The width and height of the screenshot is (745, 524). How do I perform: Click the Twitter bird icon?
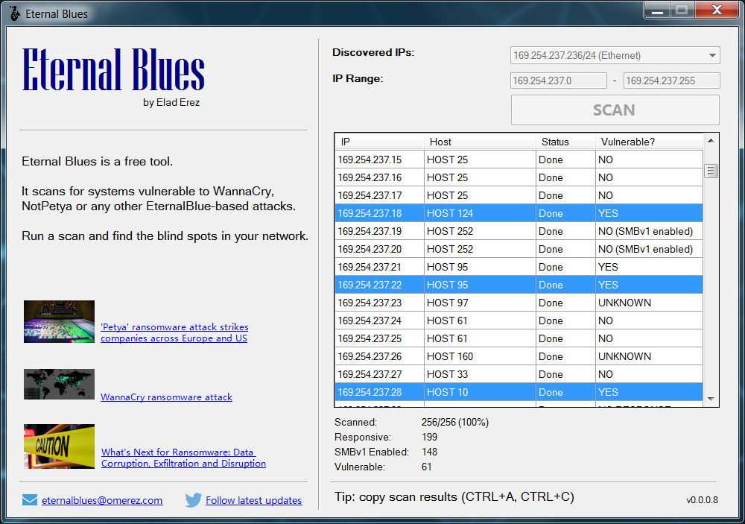(194, 499)
